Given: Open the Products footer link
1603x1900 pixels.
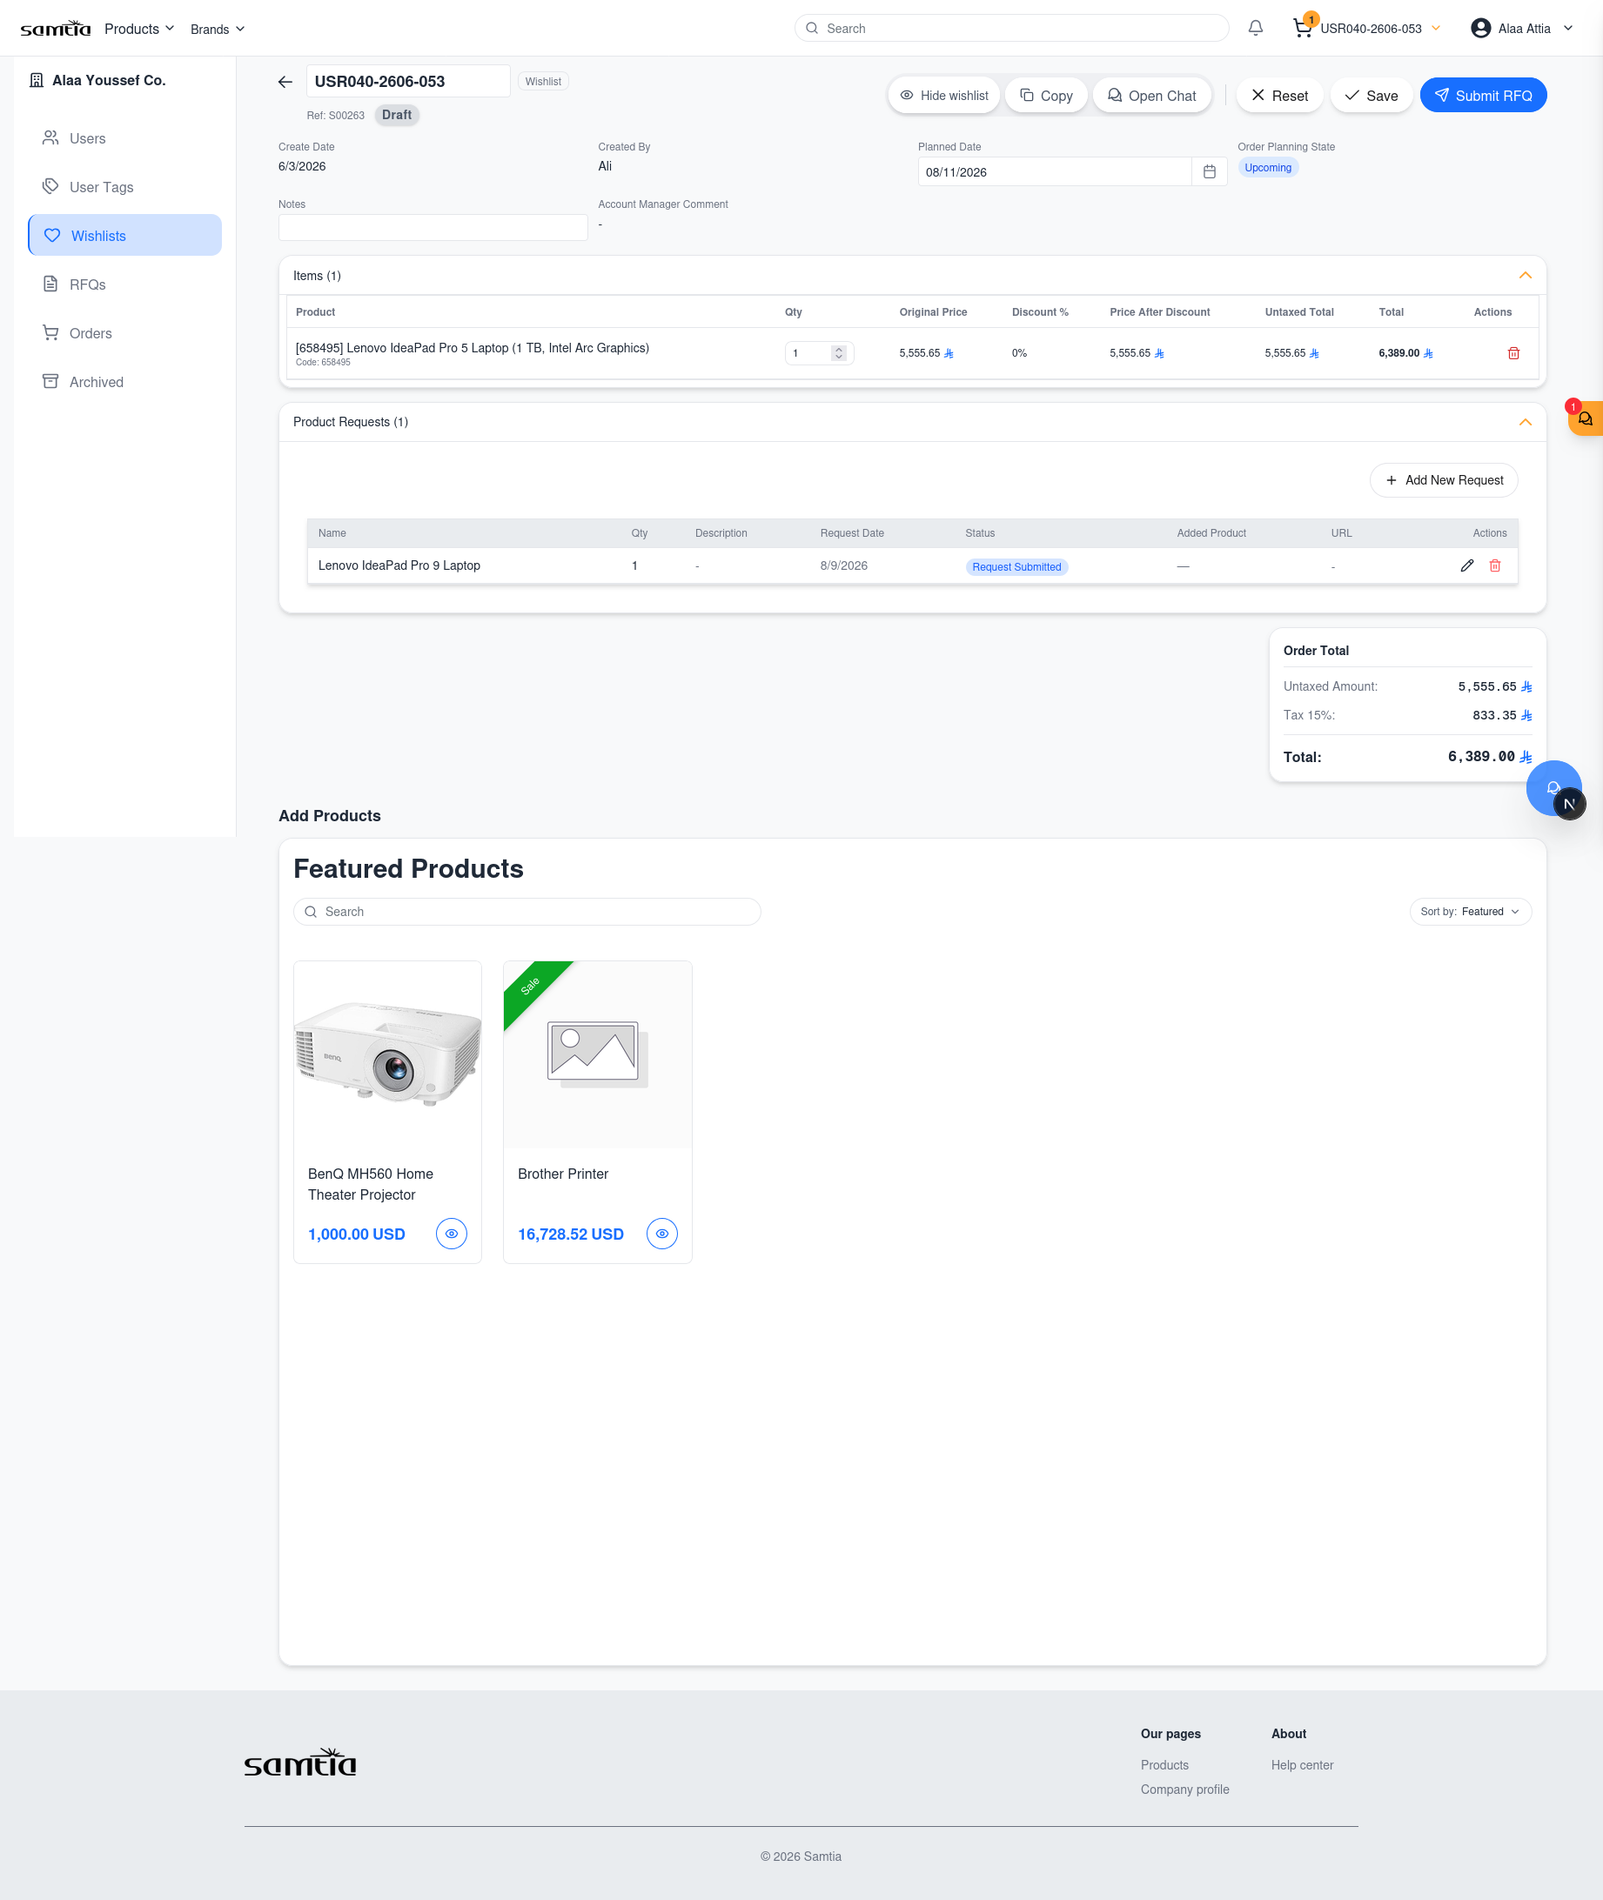Looking at the screenshot, I should [x=1164, y=1764].
